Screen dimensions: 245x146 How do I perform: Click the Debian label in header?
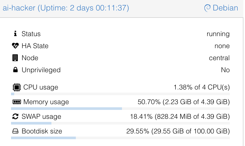[225, 8]
